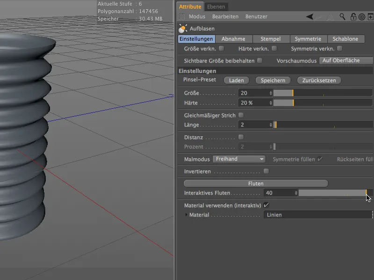Toggle Sichtbare Größe beibehalten checkbox
Screen dimensions: 374x280
[x=260, y=61]
